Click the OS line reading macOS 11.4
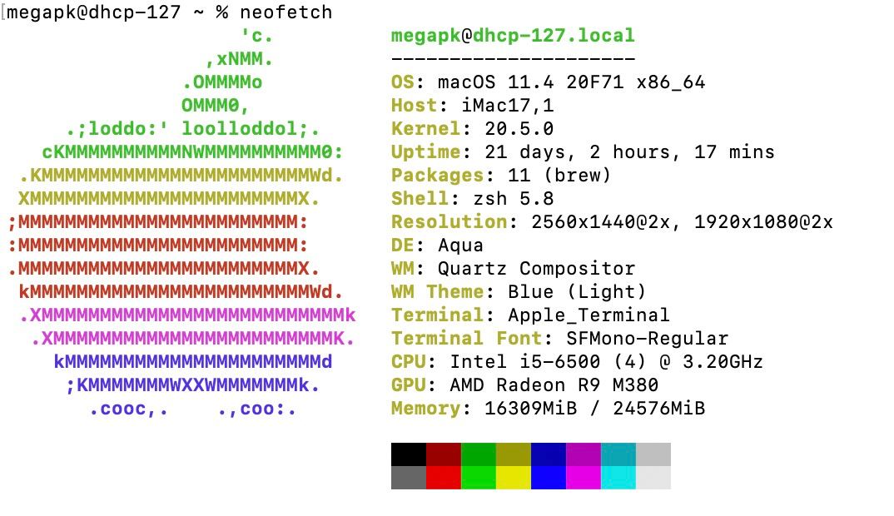Screen dimensions: 894x516 [x=548, y=82]
